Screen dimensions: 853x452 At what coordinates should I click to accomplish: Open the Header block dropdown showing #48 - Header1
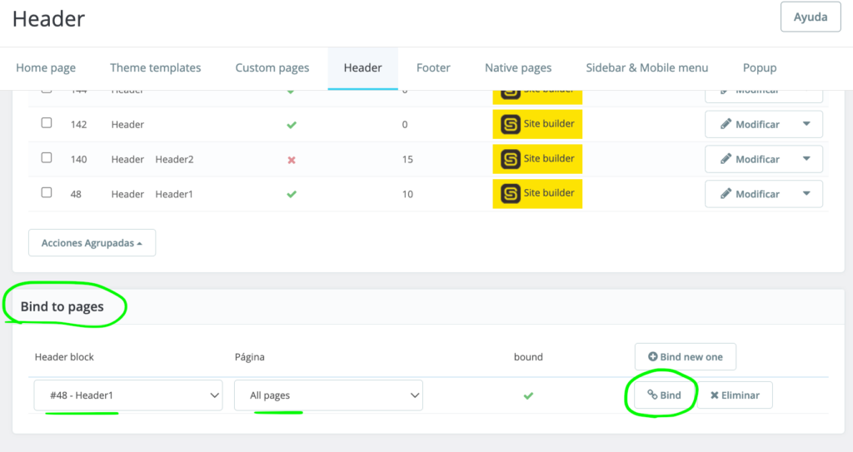[x=128, y=395]
